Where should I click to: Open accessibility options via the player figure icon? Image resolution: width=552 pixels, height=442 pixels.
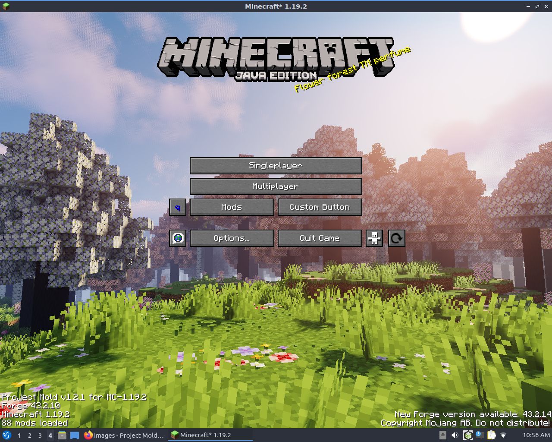click(374, 238)
